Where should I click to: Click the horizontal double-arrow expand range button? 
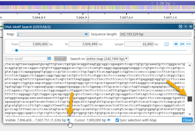(188, 44)
